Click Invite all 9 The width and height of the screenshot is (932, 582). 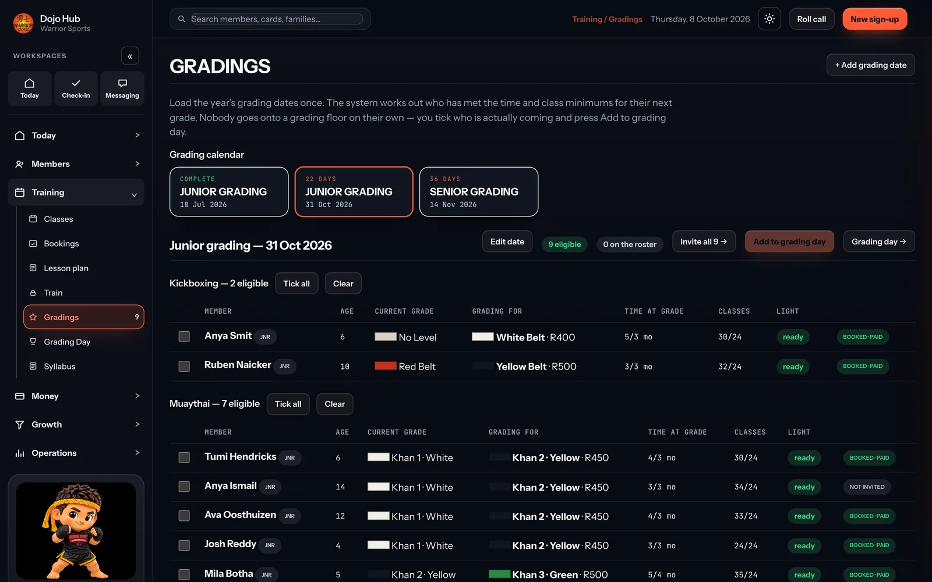pos(704,242)
